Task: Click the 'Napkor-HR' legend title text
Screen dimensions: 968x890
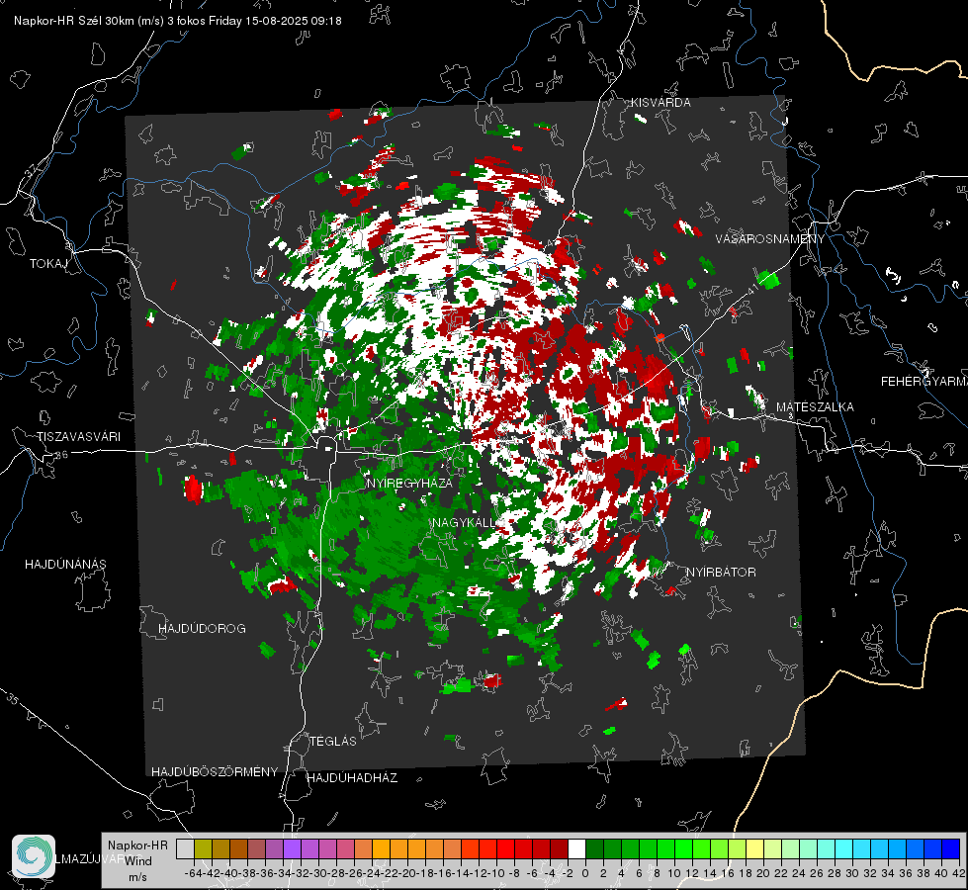Action: [137, 845]
